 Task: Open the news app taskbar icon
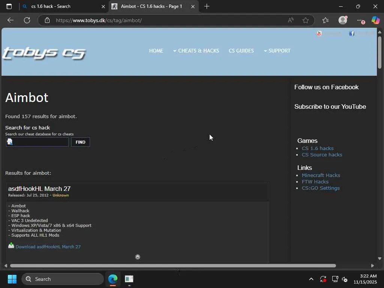pyautogui.click(x=129, y=279)
